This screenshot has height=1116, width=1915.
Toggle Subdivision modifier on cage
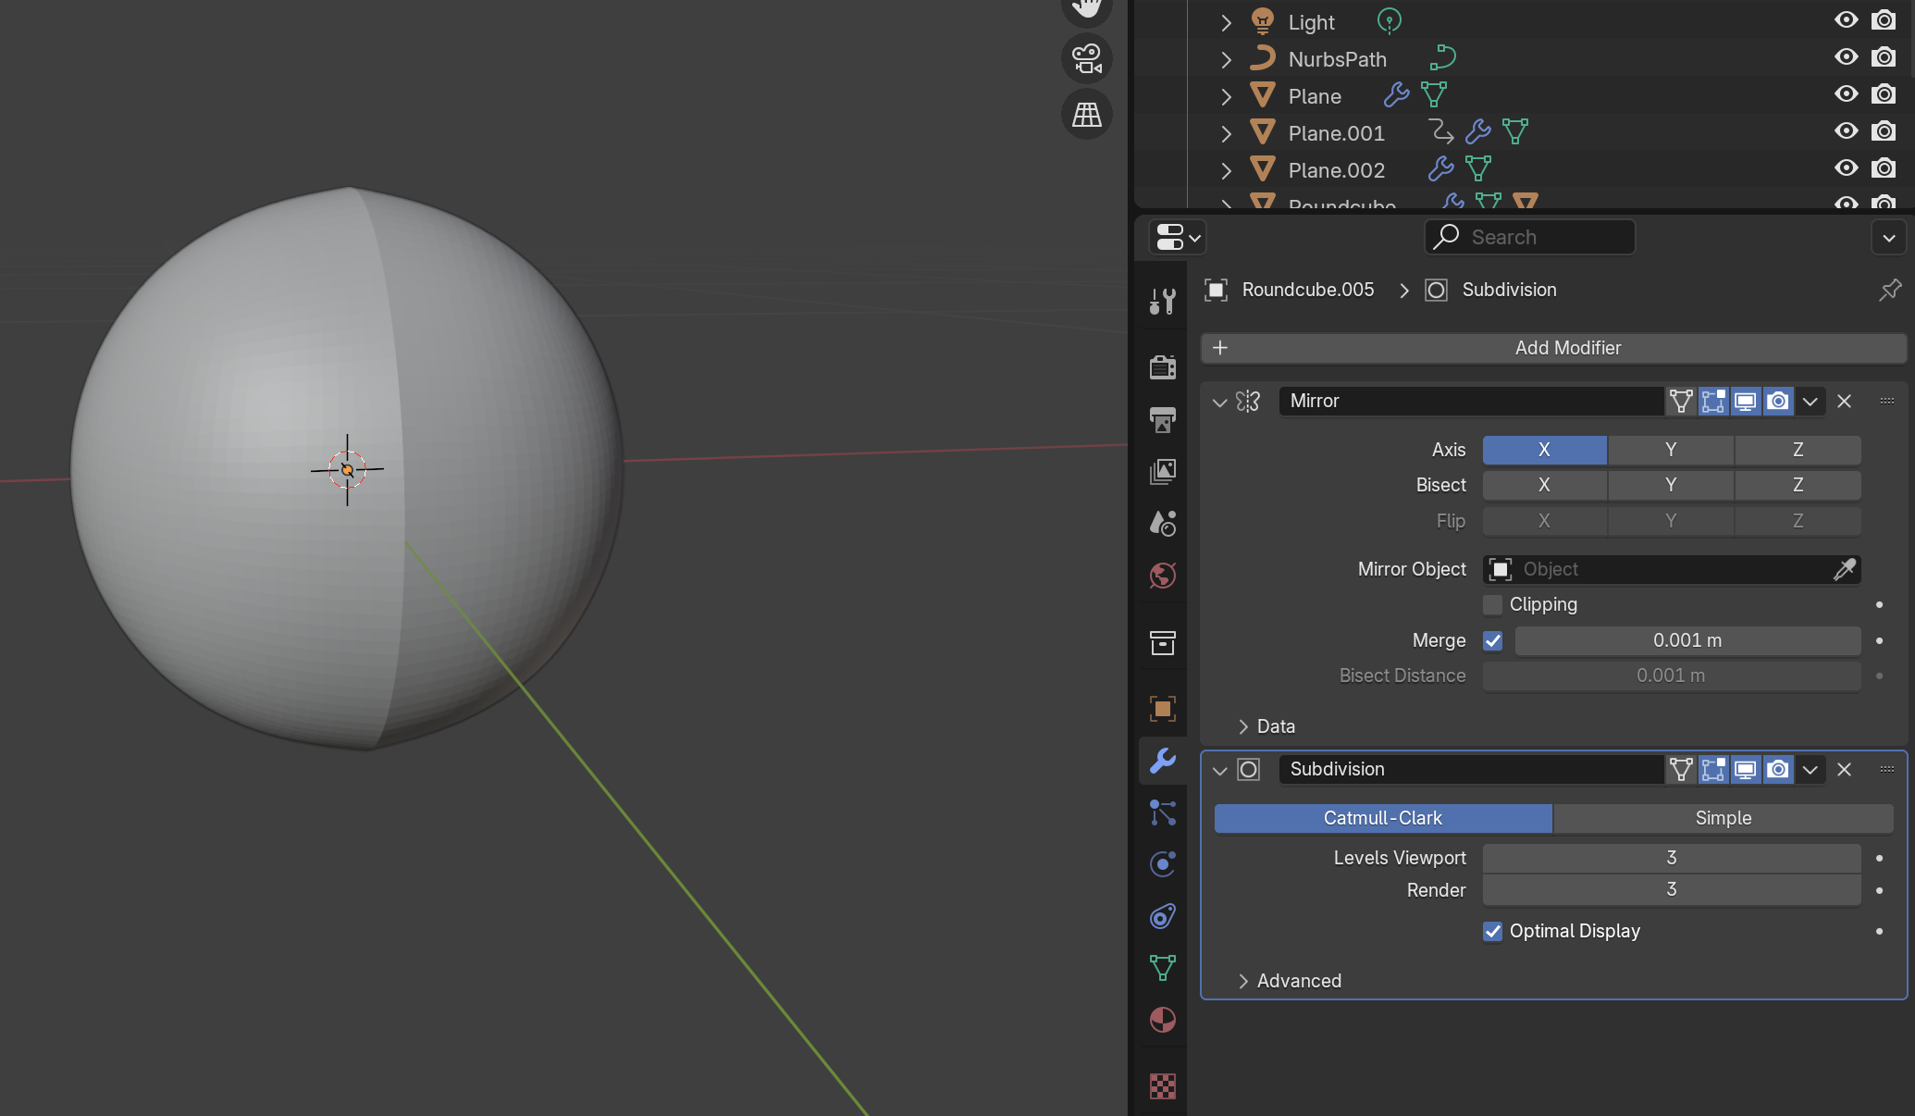pyautogui.click(x=1681, y=769)
